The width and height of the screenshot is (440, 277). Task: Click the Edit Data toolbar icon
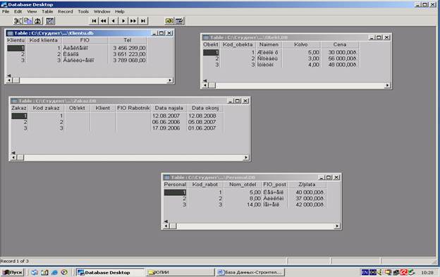tap(179, 20)
